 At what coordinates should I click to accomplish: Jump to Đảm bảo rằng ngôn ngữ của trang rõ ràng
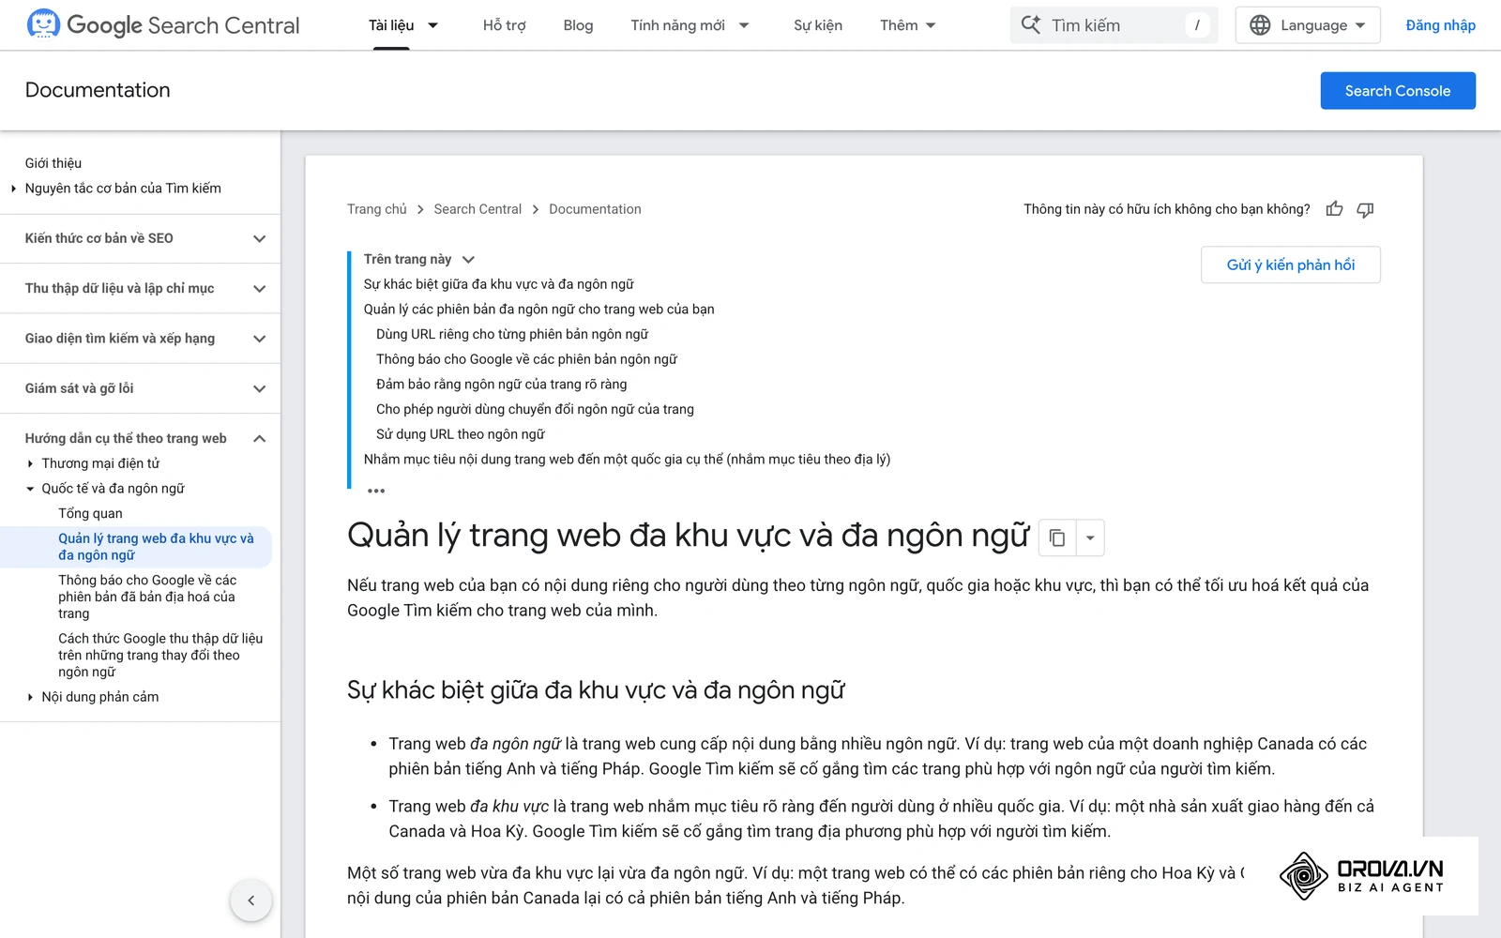click(x=502, y=385)
